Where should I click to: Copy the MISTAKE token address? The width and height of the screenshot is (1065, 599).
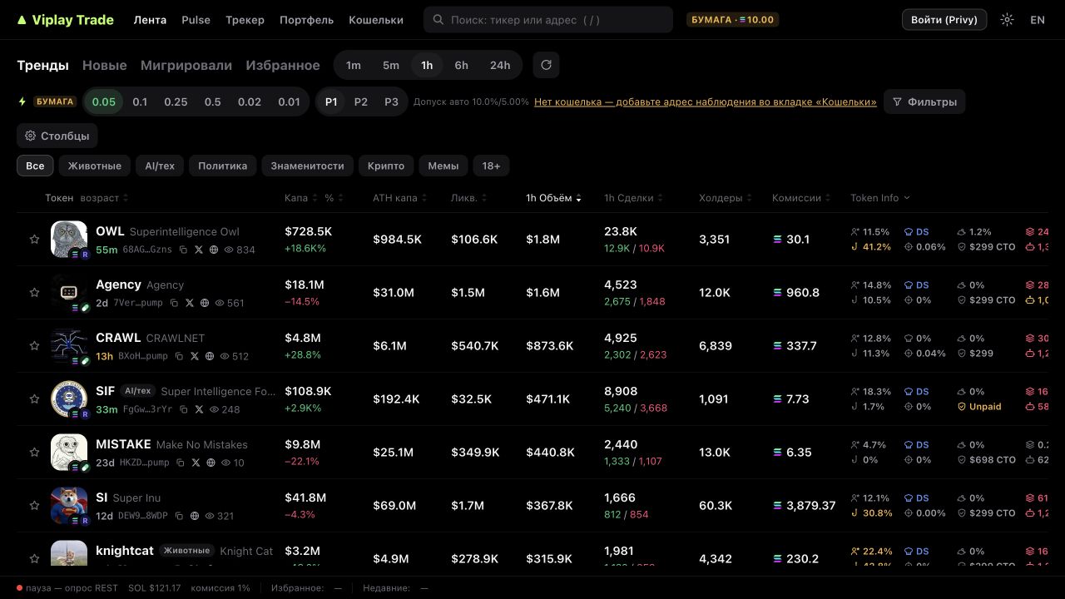pyautogui.click(x=180, y=463)
